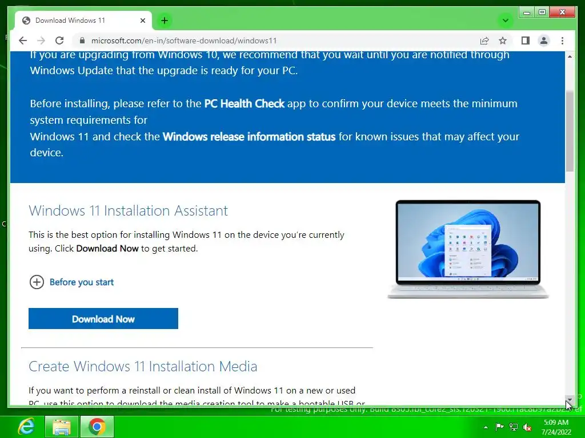Open the tab search chevron button
The image size is (585, 438).
pyautogui.click(x=506, y=21)
